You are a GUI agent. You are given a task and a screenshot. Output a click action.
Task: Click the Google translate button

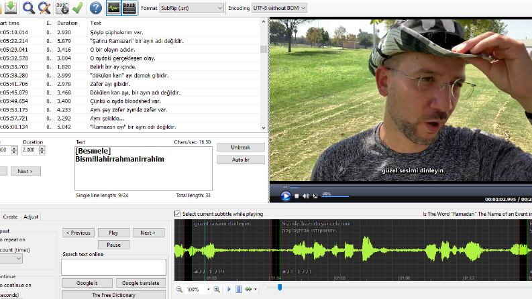click(x=140, y=283)
